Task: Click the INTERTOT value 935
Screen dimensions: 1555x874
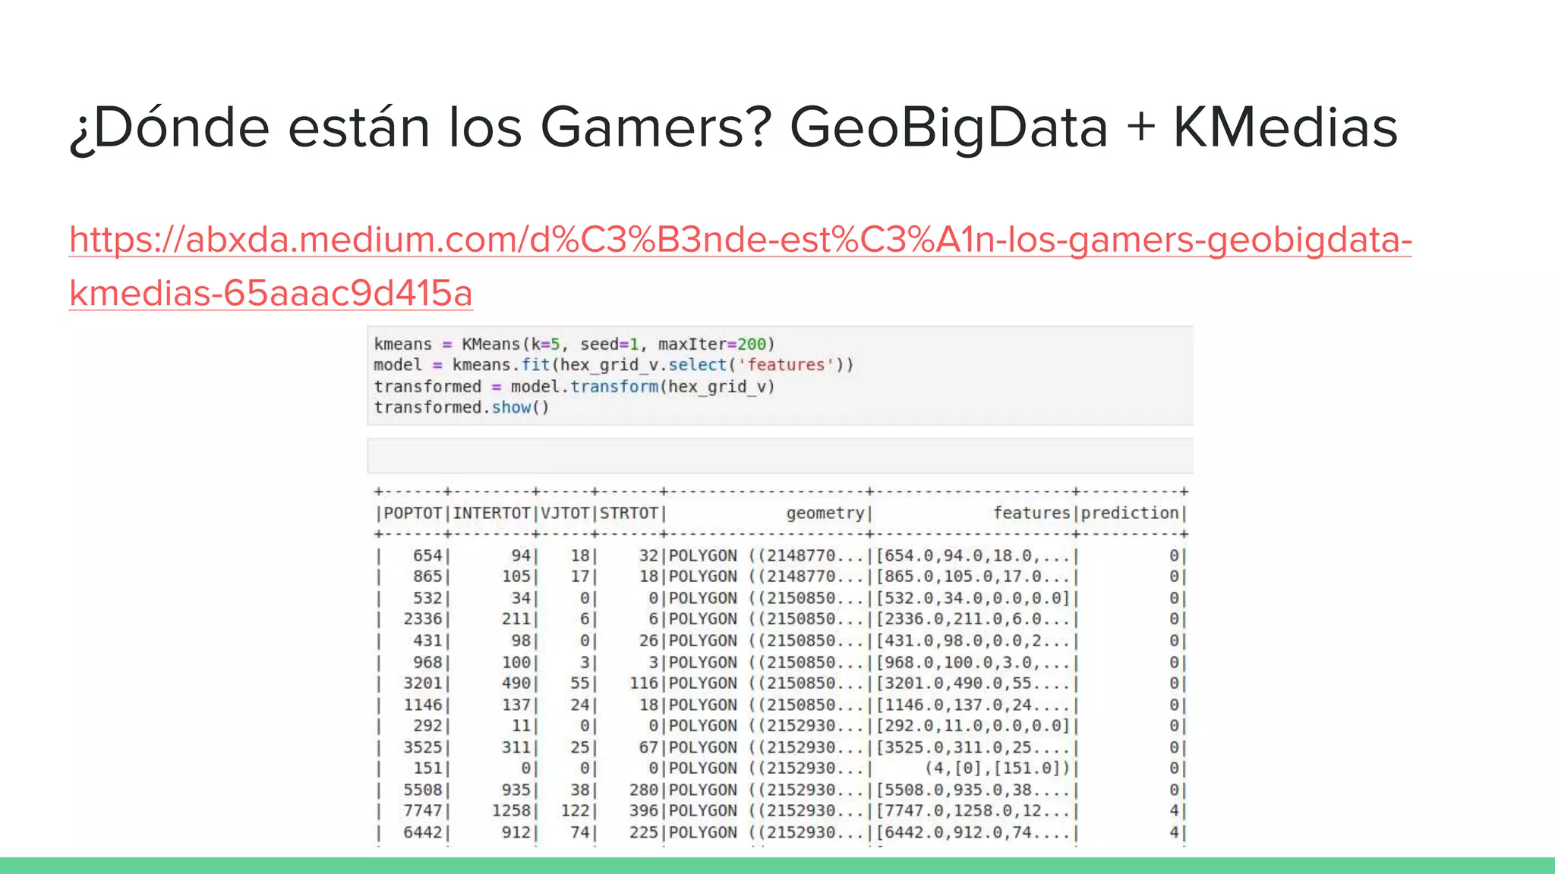Action: tap(516, 790)
